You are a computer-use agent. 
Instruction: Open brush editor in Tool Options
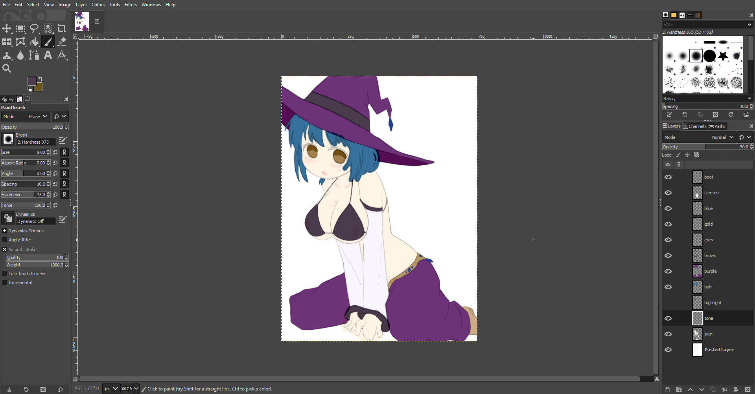coord(62,140)
